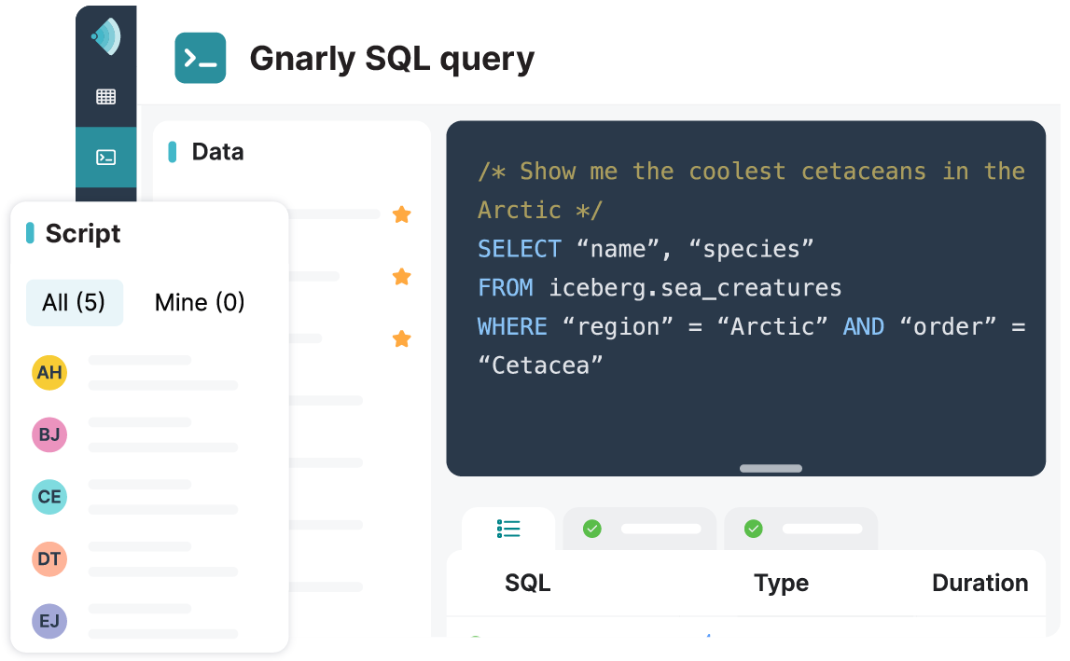Click the app logo in the sidebar

click(x=105, y=37)
